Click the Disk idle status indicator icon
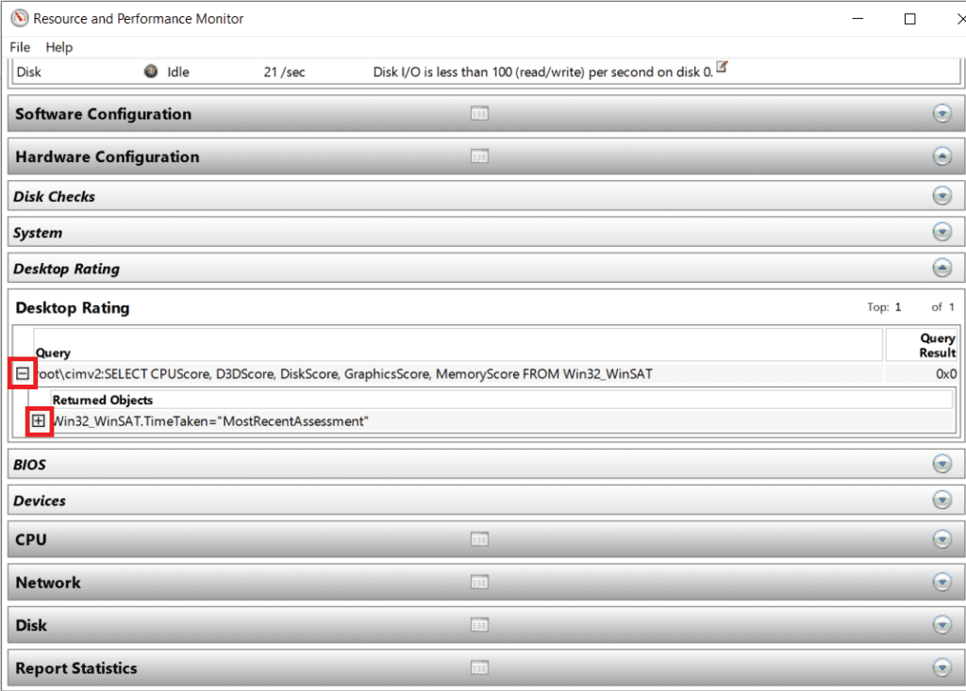Screen dimensions: 966x691 pyautogui.click(x=150, y=72)
